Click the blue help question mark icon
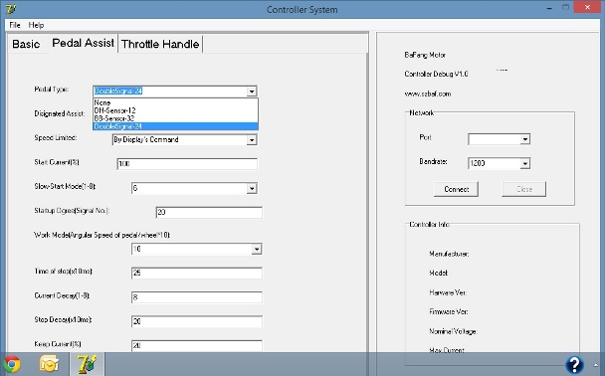 click(x=574, y=364)
